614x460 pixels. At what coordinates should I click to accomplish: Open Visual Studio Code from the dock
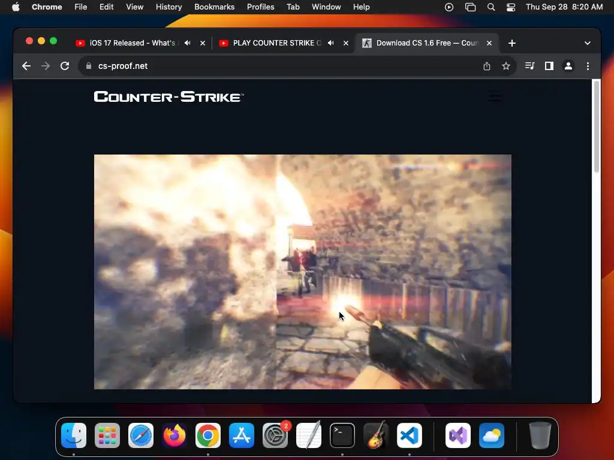410,435
